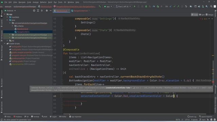Open the Pull Requests side stripe button

tap(1, 36)
